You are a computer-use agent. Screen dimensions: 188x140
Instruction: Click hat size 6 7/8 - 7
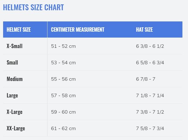click(145, 79)
